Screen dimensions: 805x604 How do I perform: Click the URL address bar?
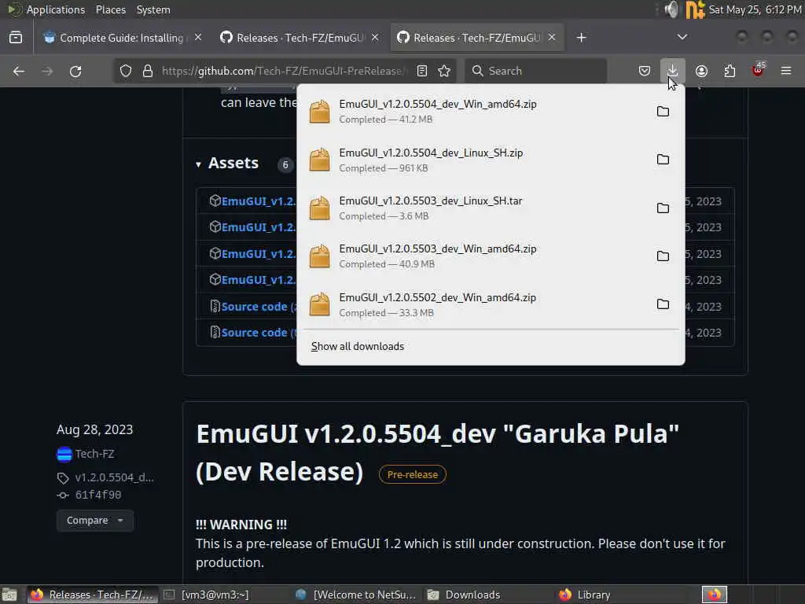(x=283, y=71)
